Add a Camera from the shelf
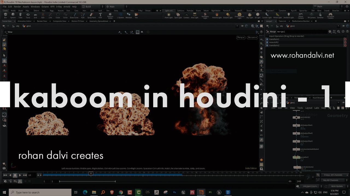 (186, 16)
